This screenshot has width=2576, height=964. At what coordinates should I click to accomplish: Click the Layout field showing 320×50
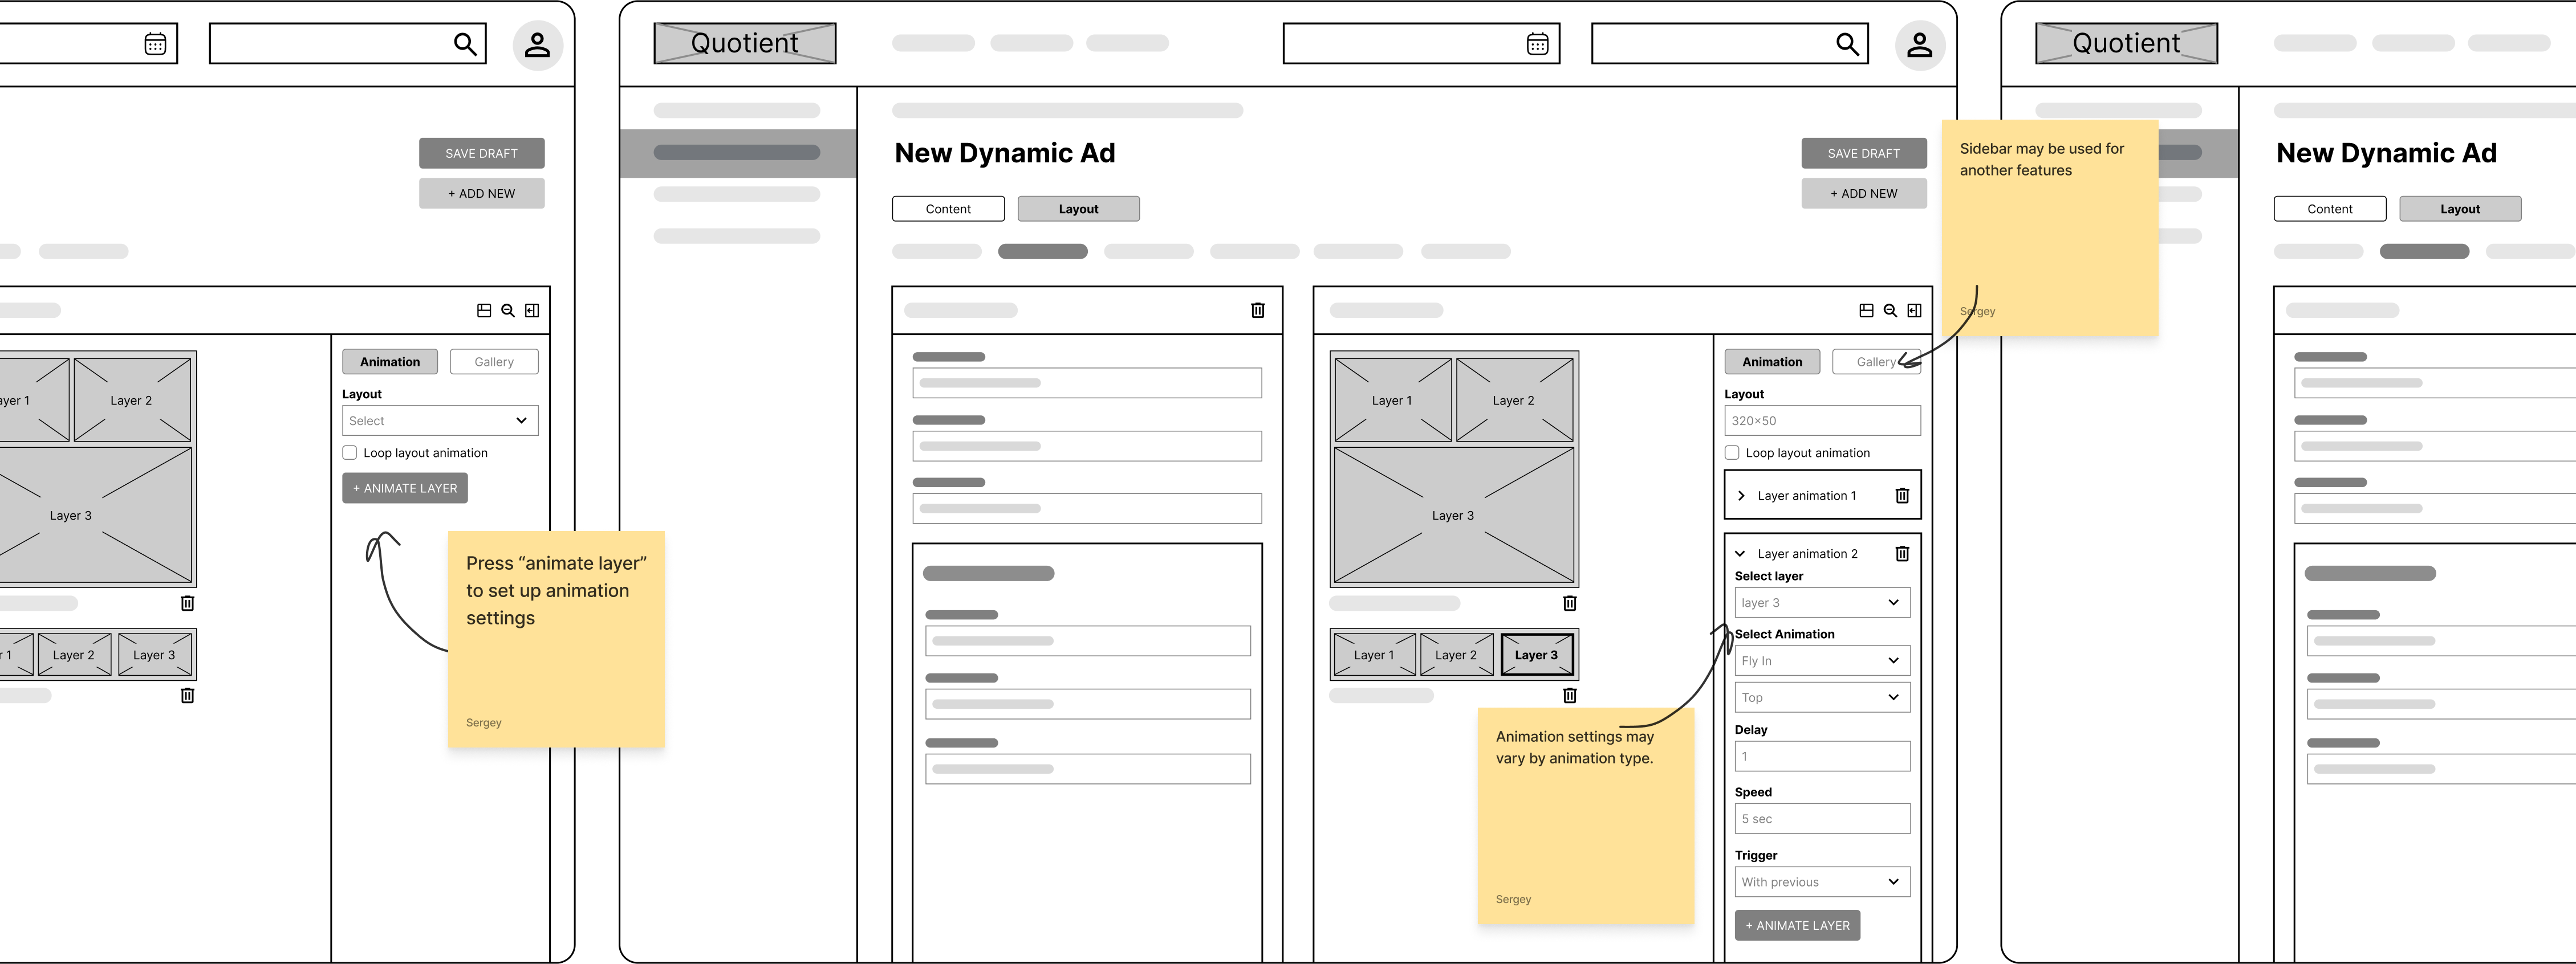tap(1822, 420)
